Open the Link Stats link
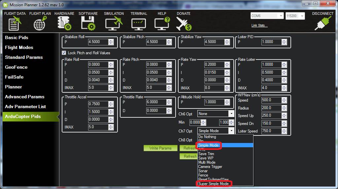This screenshot has width=338, height=189. tap(259, 26)
